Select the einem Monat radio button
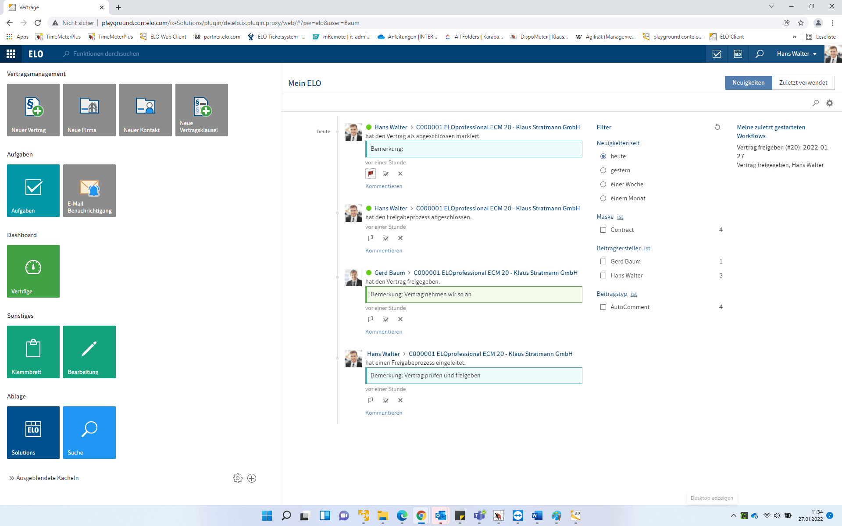This screenshot has height=526, width=842. (x=603, y=199)
